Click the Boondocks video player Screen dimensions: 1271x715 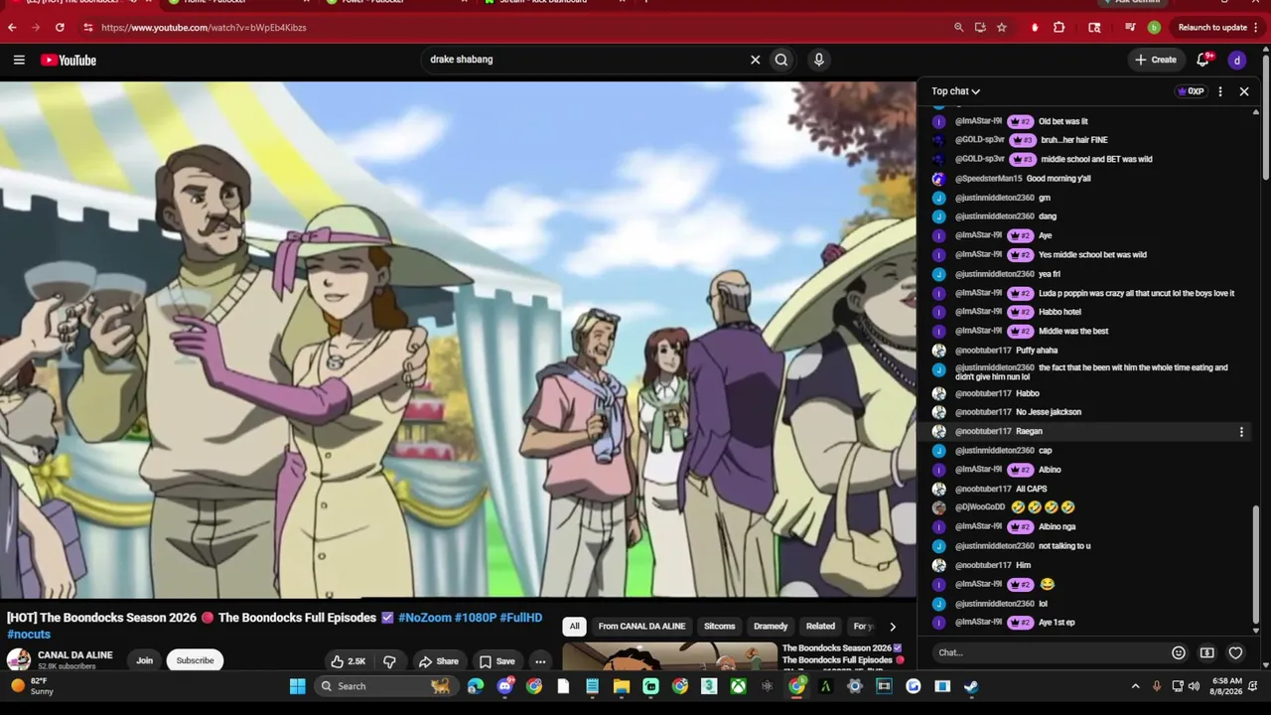[458, 340]
